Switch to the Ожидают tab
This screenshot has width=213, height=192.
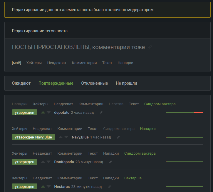coord(21,83)
